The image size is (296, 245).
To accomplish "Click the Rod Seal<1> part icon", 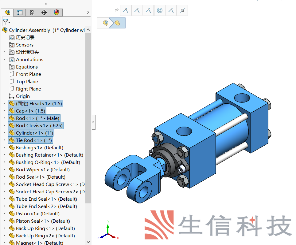I will (12, 177).
